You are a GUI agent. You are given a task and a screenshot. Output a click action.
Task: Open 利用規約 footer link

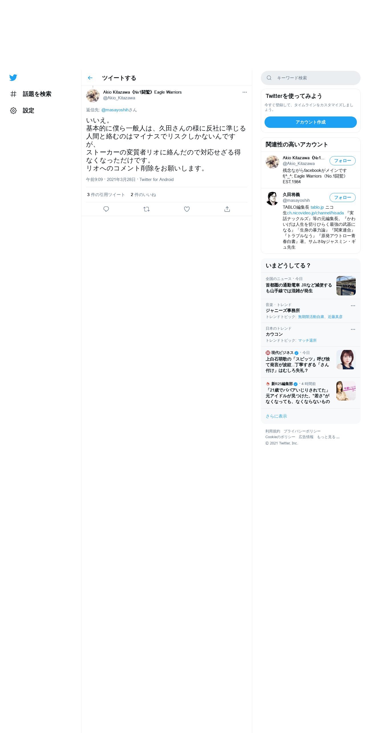tap(273, 431)
